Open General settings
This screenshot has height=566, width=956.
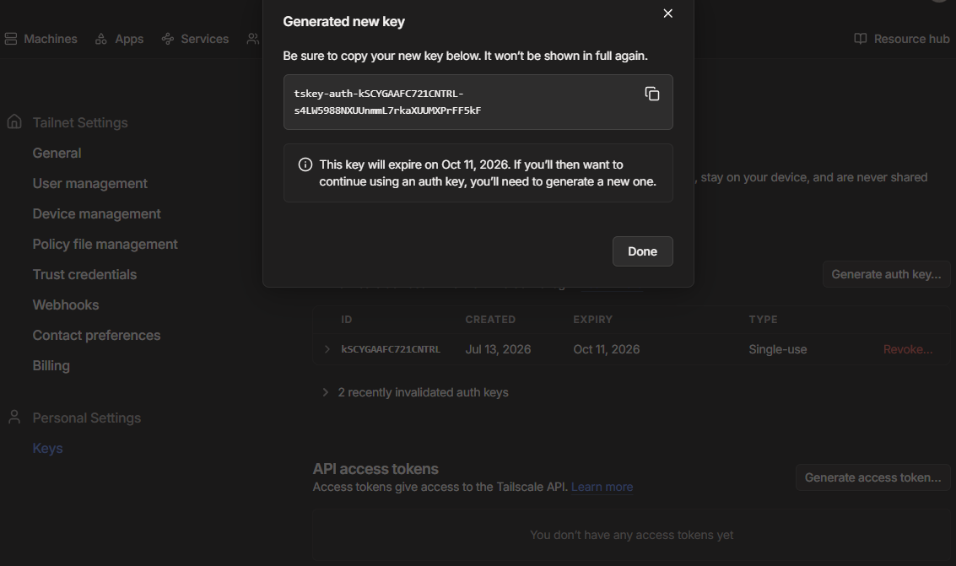[x=57, y=153]
